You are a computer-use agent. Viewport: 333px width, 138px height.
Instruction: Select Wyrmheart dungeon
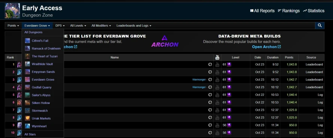(39, 126)
